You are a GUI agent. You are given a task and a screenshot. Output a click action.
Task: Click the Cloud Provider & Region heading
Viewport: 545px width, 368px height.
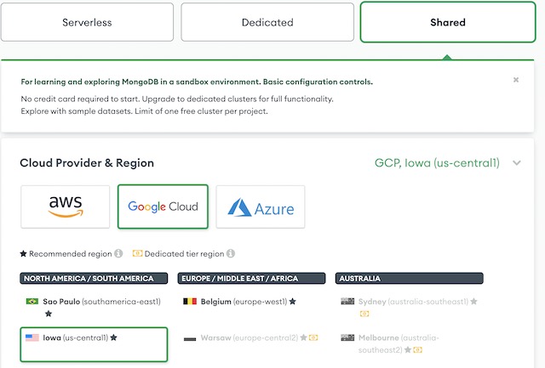point(87,163)
